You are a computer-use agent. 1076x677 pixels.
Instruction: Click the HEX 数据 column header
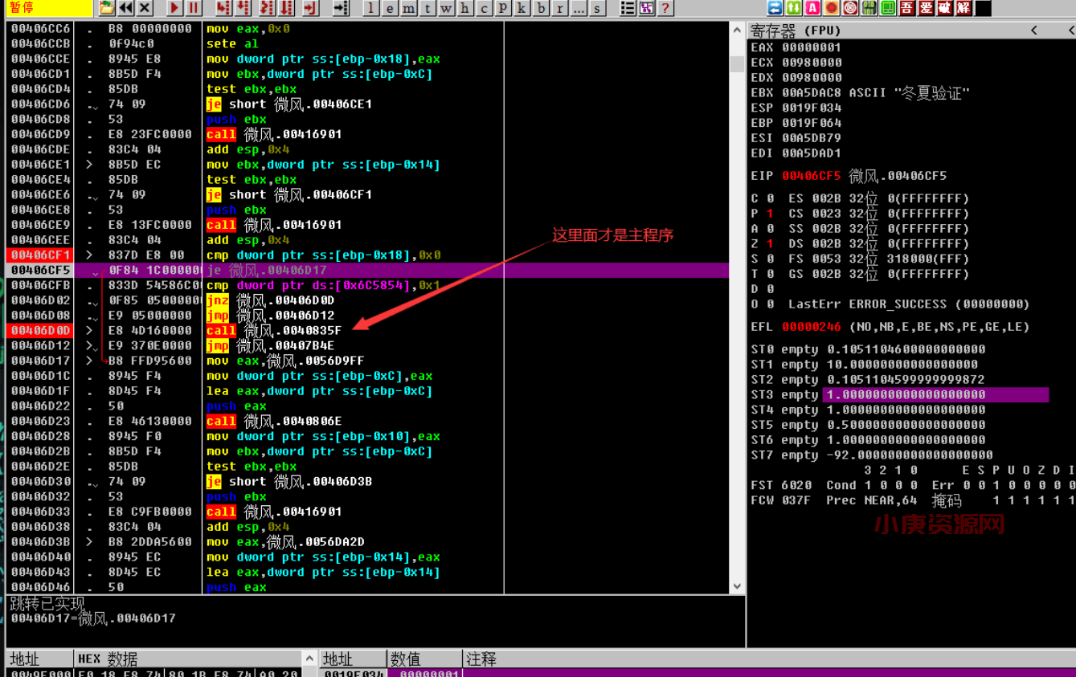click(x=108, y=659)
